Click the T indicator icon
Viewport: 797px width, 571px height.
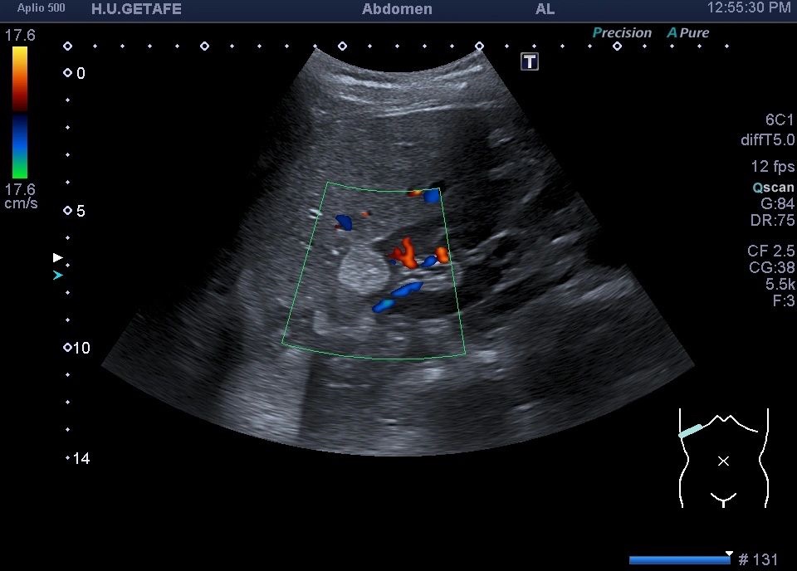tap(530, 61)
